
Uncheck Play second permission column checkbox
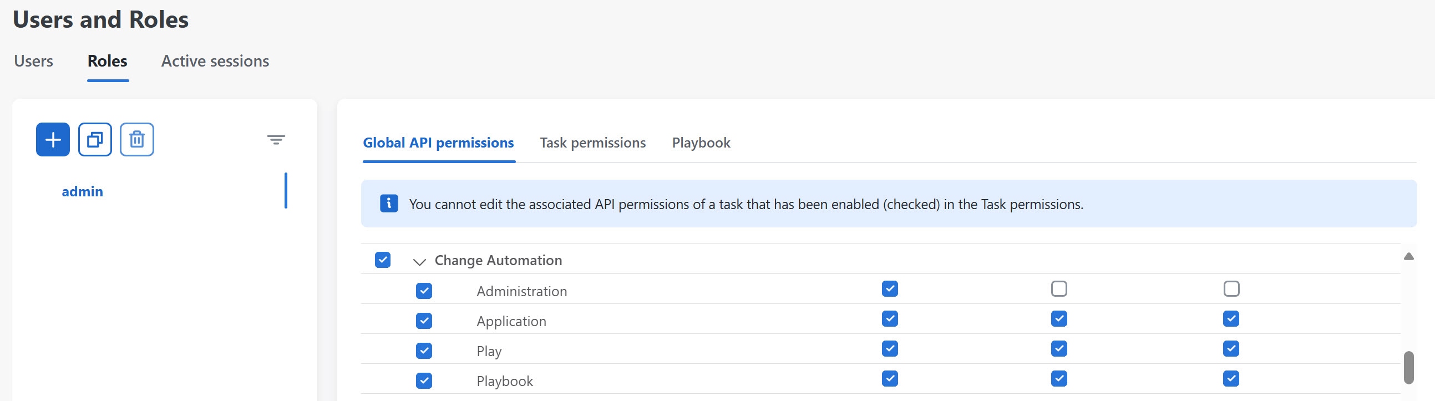1059,349
